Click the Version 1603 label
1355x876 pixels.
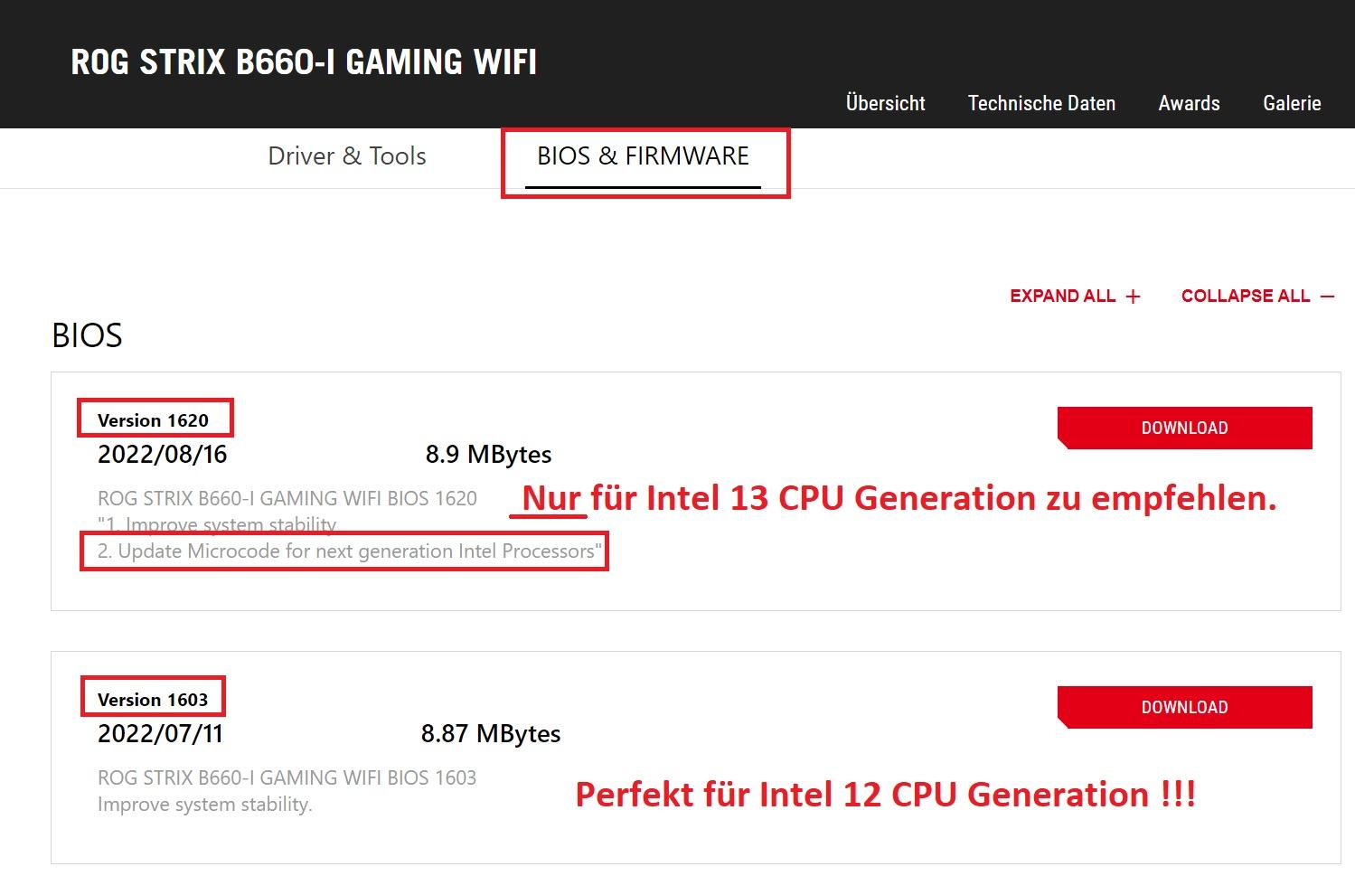click(153, 700)
